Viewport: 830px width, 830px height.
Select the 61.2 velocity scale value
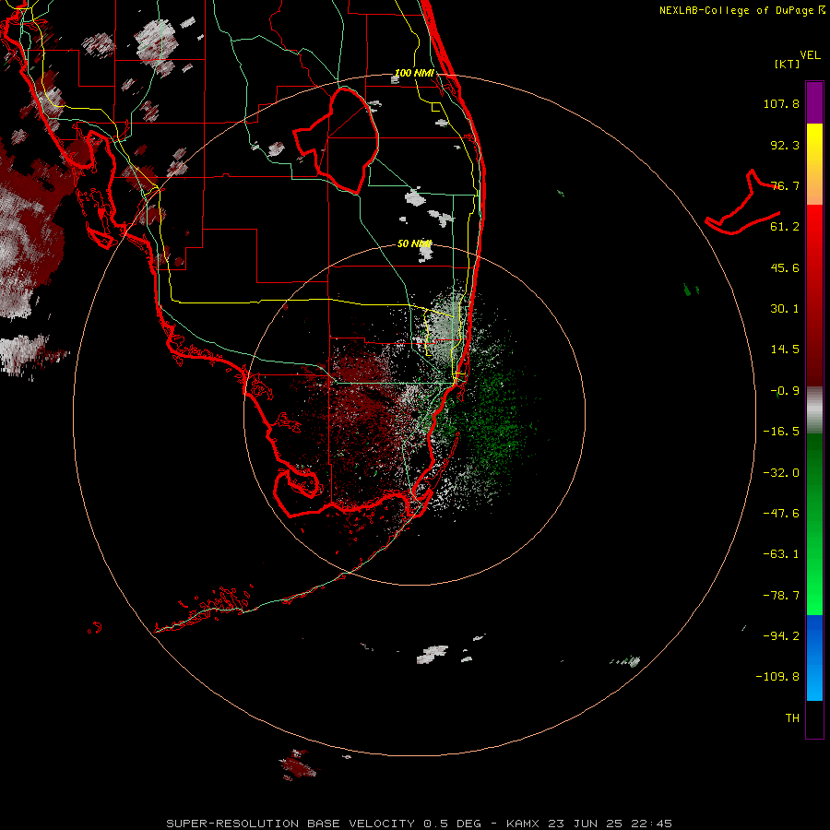coord(785,227)
